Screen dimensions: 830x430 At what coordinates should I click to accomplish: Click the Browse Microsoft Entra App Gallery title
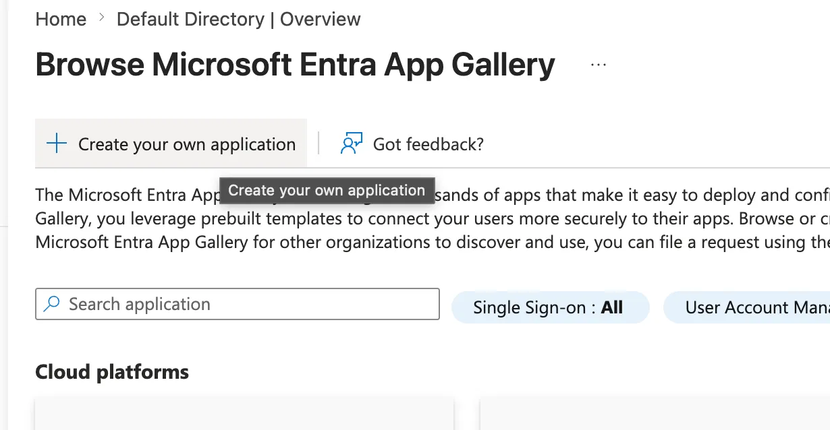coord(295,65)
